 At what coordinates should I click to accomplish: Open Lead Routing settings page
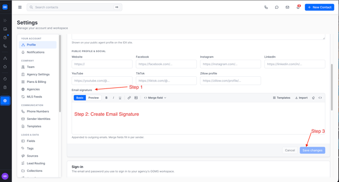pos(37,163)
